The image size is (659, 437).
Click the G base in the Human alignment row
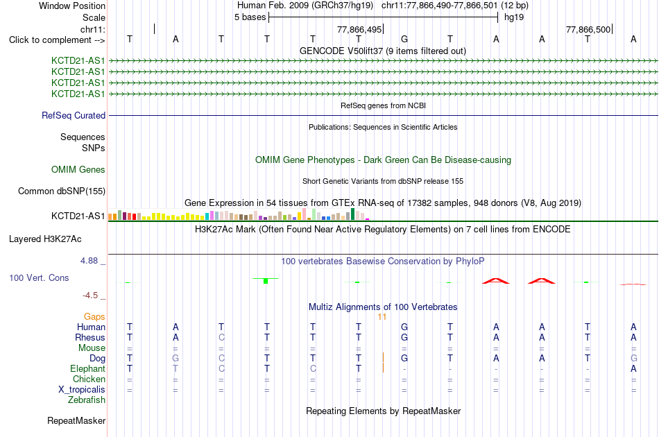404,327
